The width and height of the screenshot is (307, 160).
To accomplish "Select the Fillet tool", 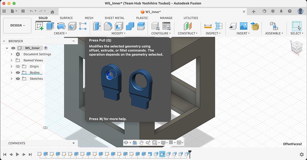I will (108, 26).
